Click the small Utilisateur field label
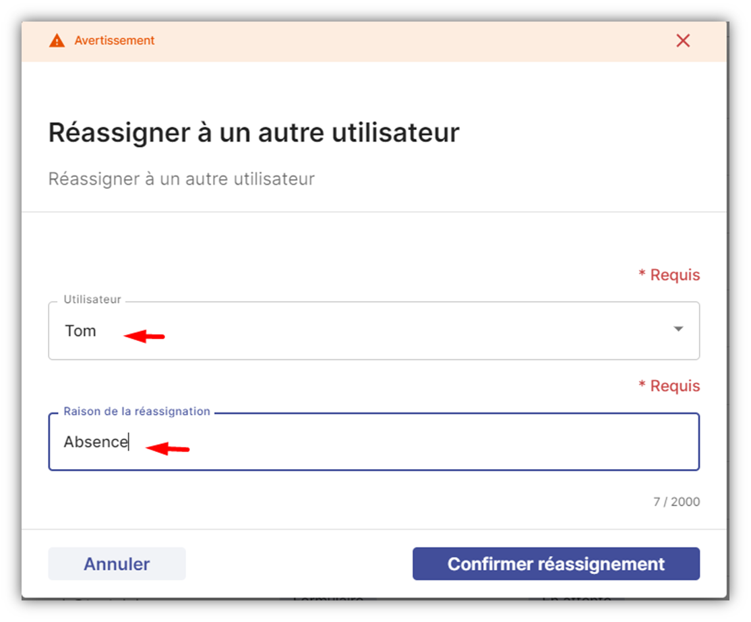Image resolution: width=751 pixels, height=622 pixels. [92, 300]
